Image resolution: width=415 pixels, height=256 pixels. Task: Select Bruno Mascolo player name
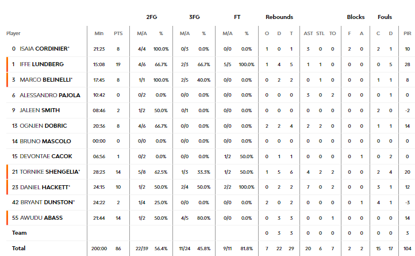pos(45,142)
